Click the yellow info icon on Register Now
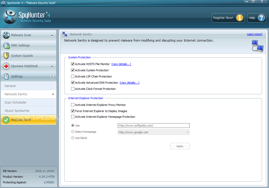 (240, 18)
